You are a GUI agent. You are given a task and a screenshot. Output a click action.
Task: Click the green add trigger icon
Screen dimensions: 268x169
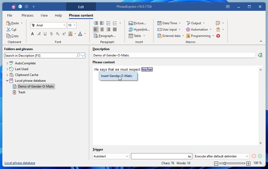coord(260,156)
